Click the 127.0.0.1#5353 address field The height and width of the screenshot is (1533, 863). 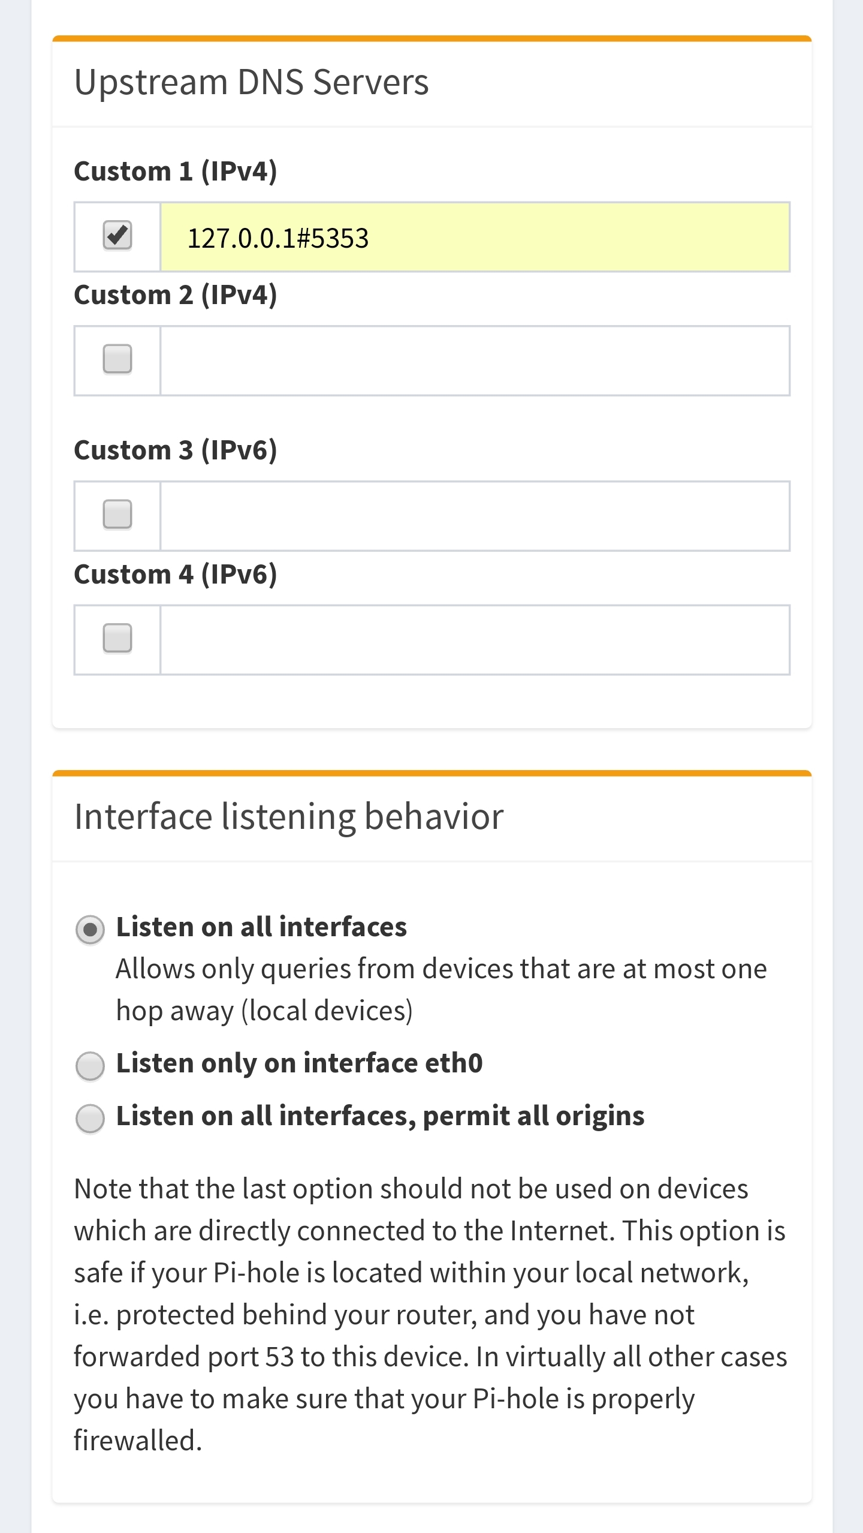474,238
